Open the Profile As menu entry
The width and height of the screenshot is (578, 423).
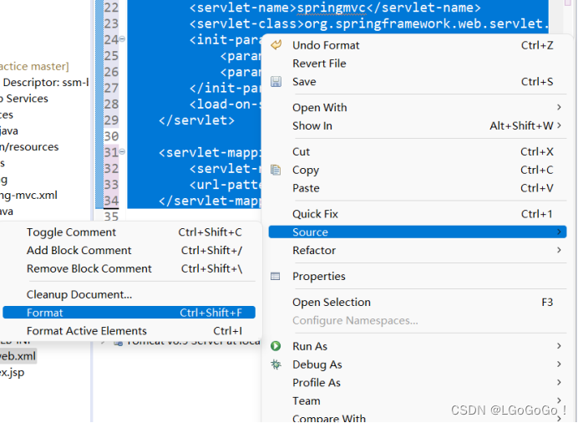418,383
